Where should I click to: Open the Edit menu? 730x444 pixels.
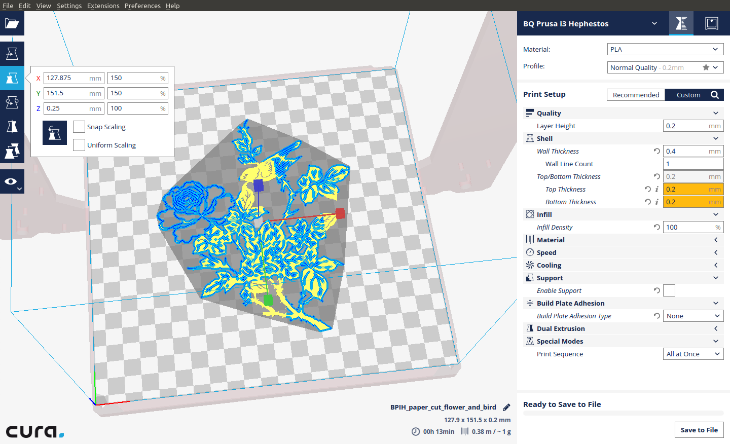click(x=25, y=6)
